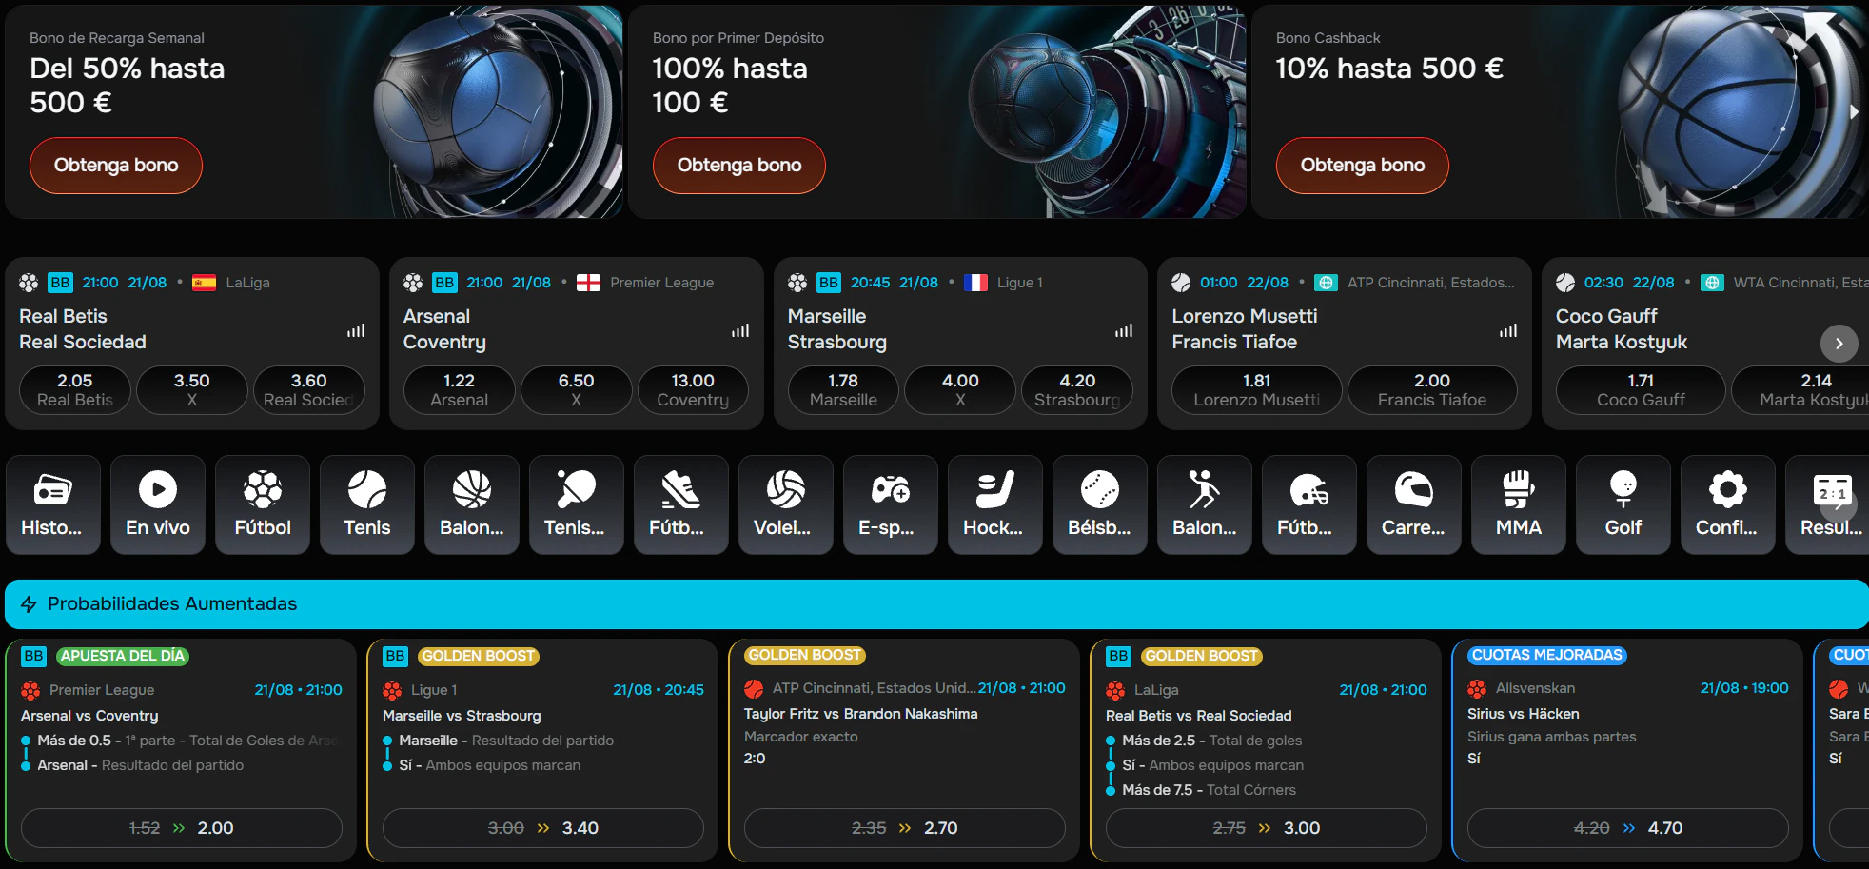Image resolution: width=1869 pixels, height=869 pixels.
Task: Add Arsenal vs Coventry boosted 2.00 bet
Action: click(182, 828)
